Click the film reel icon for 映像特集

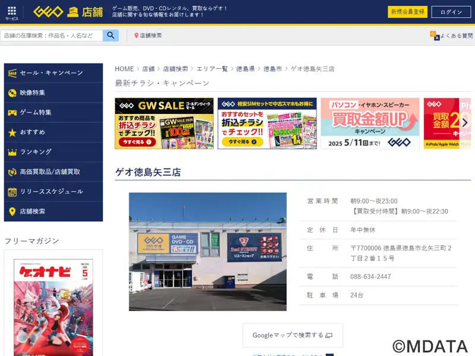(12, 93)
